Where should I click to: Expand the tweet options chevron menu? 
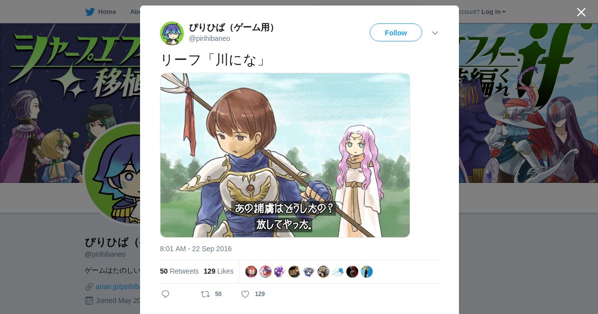435,33
